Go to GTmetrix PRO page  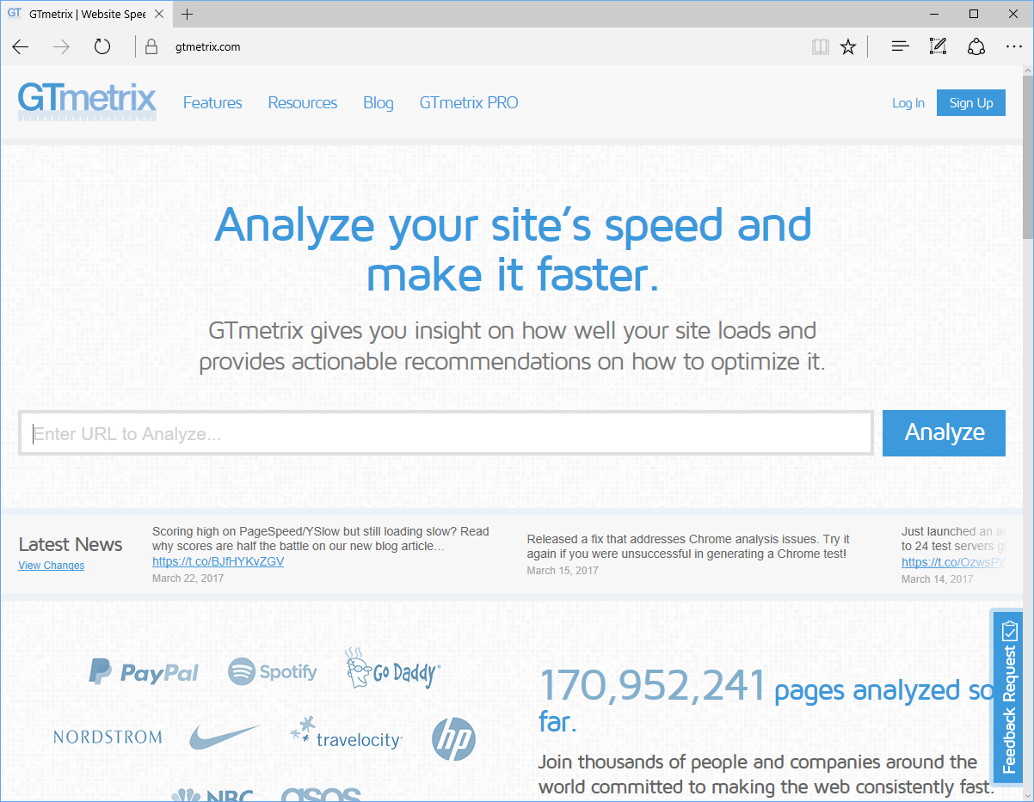[x=469, y=103]
